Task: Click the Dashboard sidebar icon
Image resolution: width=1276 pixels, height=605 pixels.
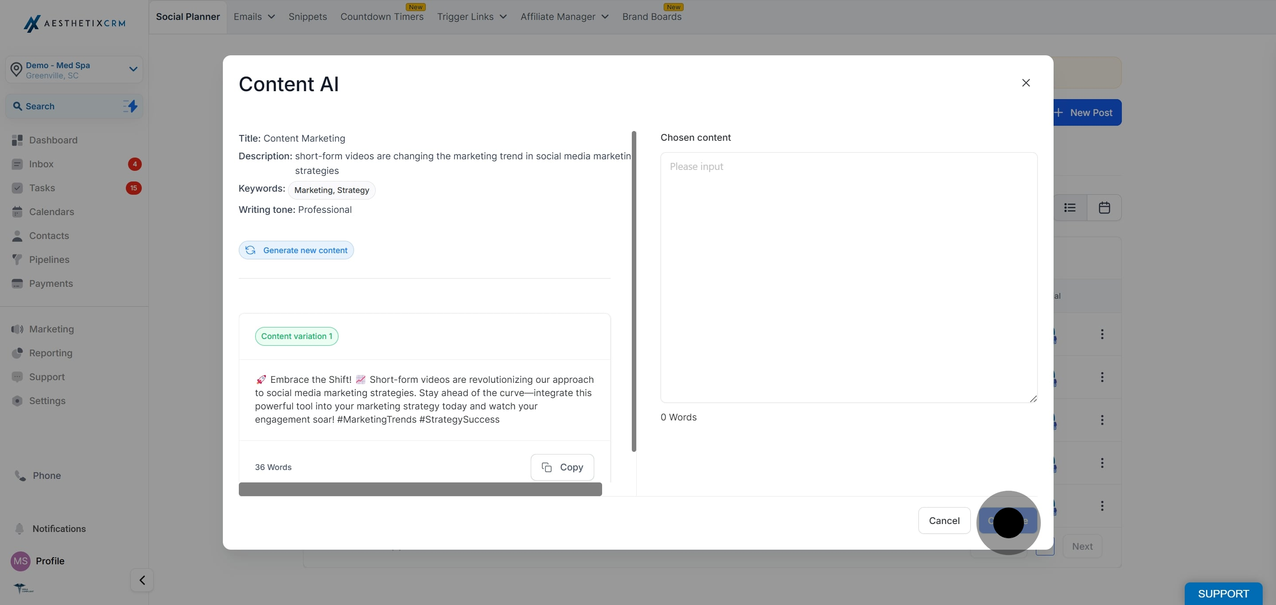Action: (17, 140)
